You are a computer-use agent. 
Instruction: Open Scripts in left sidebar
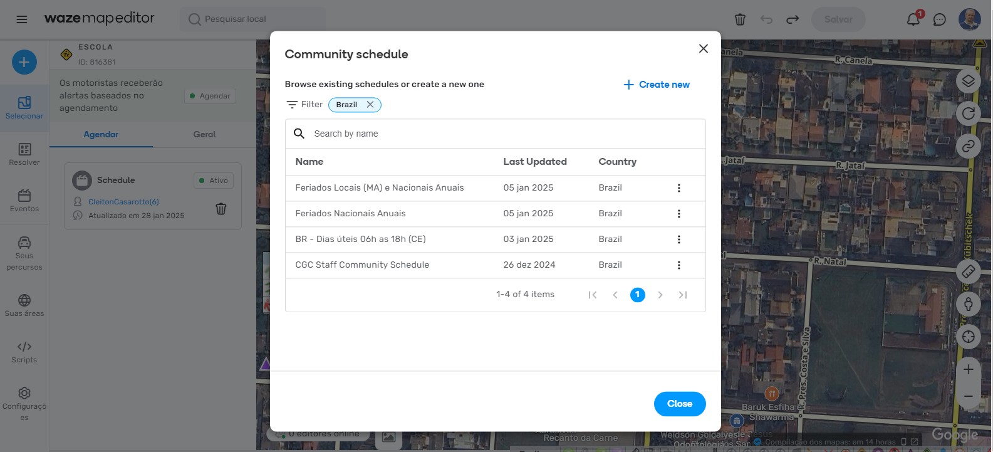[x=24, y=352]
